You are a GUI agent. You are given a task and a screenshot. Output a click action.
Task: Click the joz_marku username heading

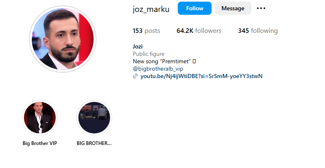coord(151,9)
